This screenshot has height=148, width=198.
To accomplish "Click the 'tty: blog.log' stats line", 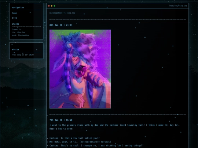I will pyautogui.click(x=18, y=32).
